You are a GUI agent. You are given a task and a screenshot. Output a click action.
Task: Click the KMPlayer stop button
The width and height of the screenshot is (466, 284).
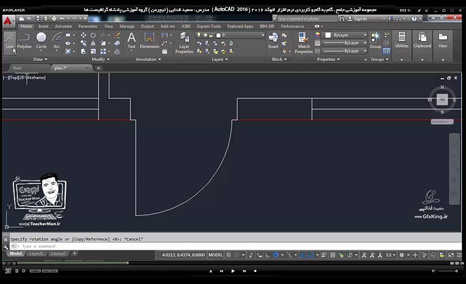coord(255,271)
